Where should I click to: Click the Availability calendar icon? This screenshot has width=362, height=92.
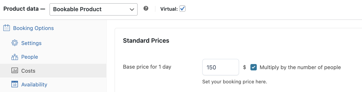coord(15,84)
